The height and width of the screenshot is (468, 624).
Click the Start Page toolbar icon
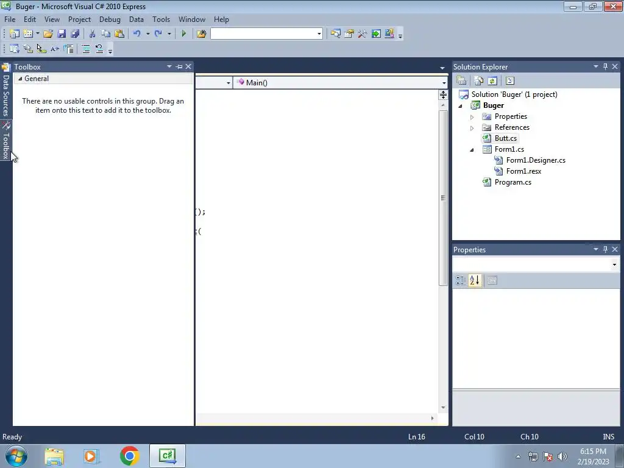tap(376, 34)
